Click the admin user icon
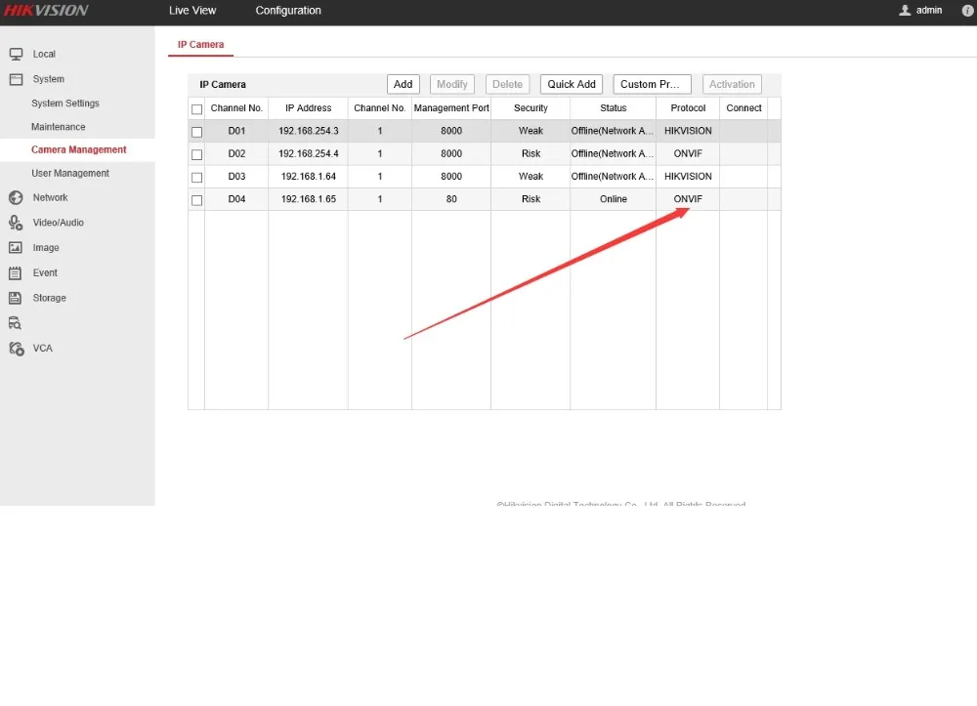Screen dimensions: 977x706 pos(905,11)
